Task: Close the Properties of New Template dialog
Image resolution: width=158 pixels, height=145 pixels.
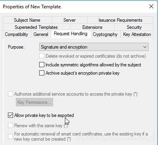Action: pyautogui.click(x=151, y=6)
